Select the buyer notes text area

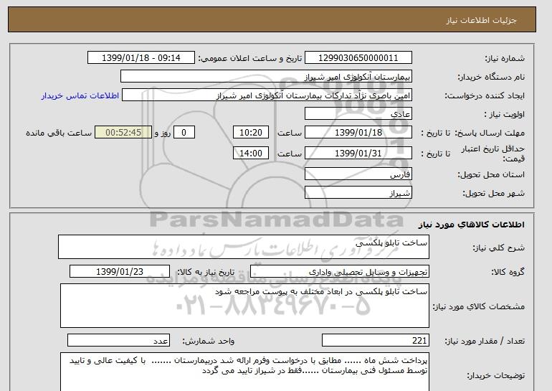tap(244, 372)
